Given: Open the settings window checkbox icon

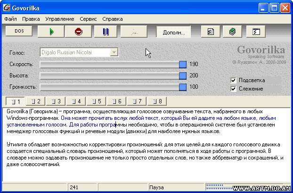Looking at the screenshot, I should point(256,32).
